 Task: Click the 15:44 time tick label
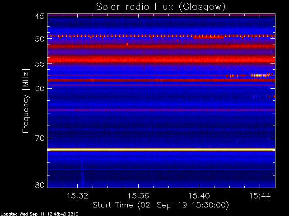(x=260, y=196)
